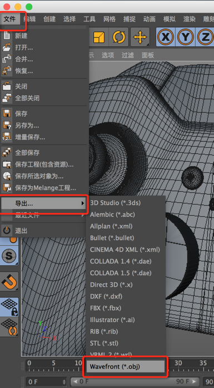Click the 关闭 icon
The height and width of the screenshot is (388, 214).
coord(7,86)
